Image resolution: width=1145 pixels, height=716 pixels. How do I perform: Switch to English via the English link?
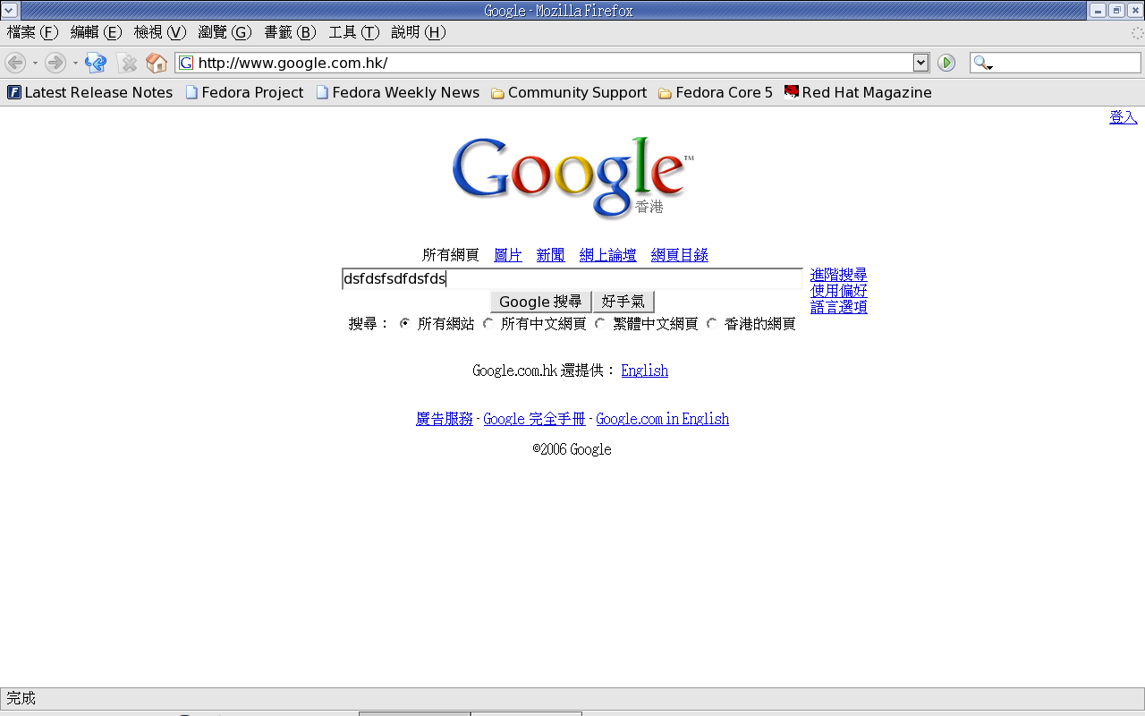(645, 371)
